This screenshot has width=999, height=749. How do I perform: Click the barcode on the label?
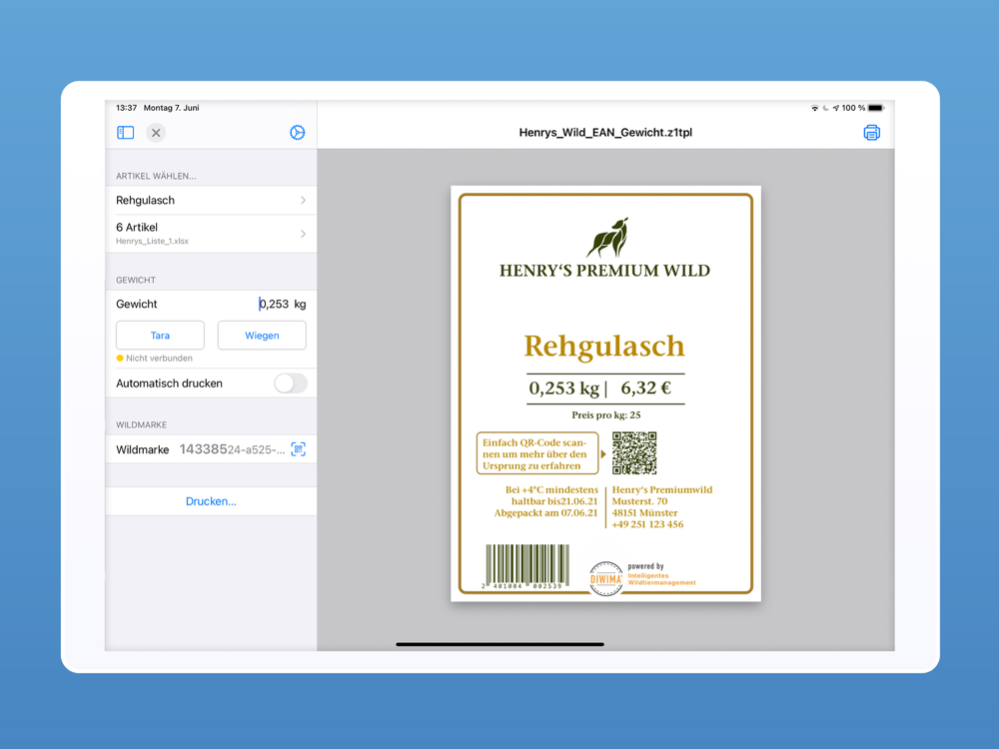(x=526, y=566)
